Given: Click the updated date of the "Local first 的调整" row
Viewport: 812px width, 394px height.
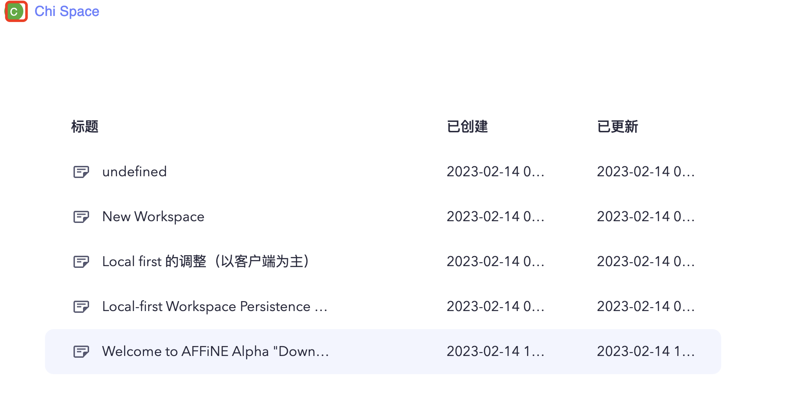Looking at the screenshot, I should [646, 261].
